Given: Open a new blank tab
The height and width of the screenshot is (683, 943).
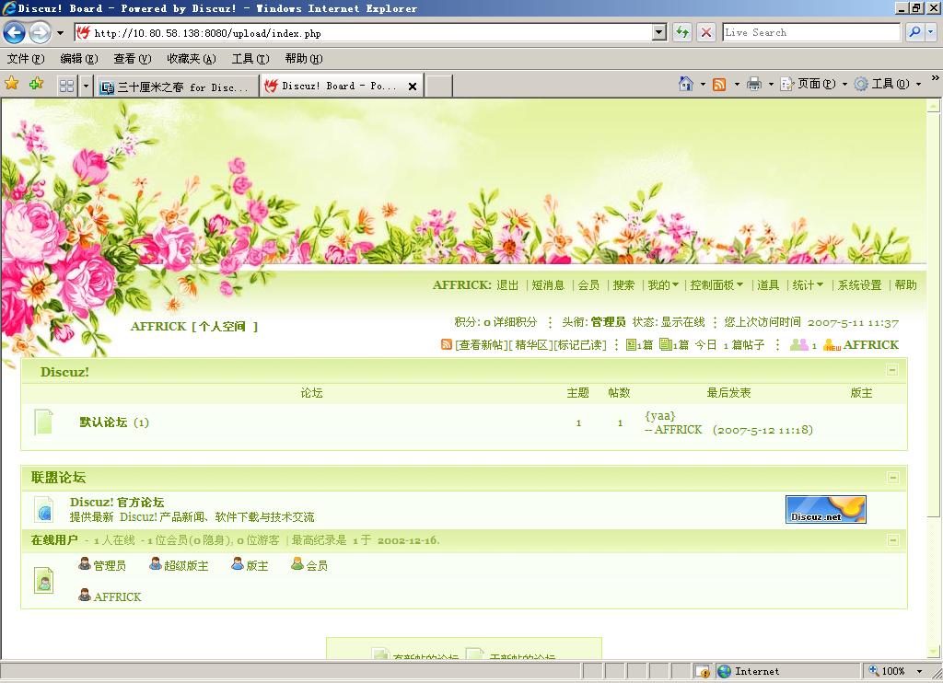Looking at the screenshot, I should click(439, 86).
